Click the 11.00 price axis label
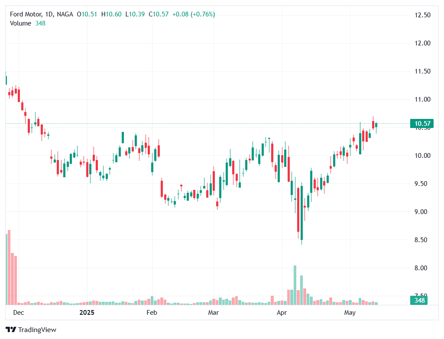Image resolution: width=444 pixels, height=339 pixels. click(422, 99)
